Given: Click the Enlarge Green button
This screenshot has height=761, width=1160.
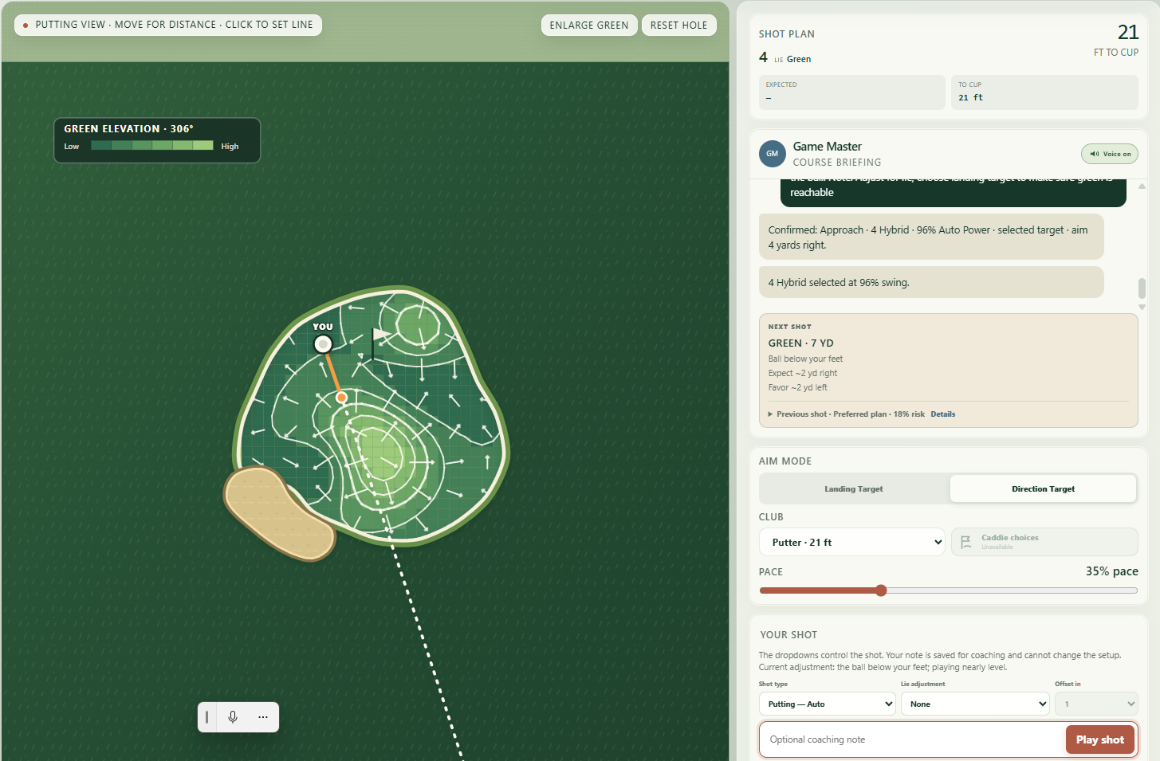Looking at the screenshot, I should click(589, 25).
